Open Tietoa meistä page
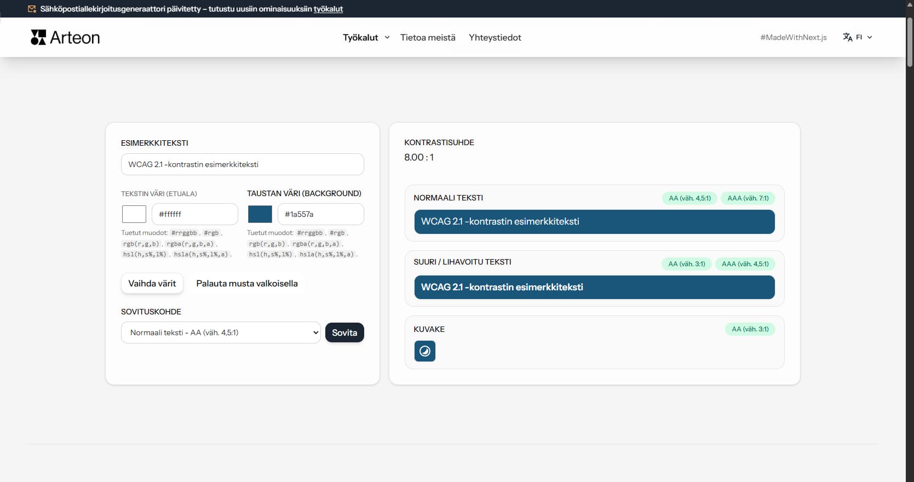This screenshot has height=482, width=914. coord(428,37)
